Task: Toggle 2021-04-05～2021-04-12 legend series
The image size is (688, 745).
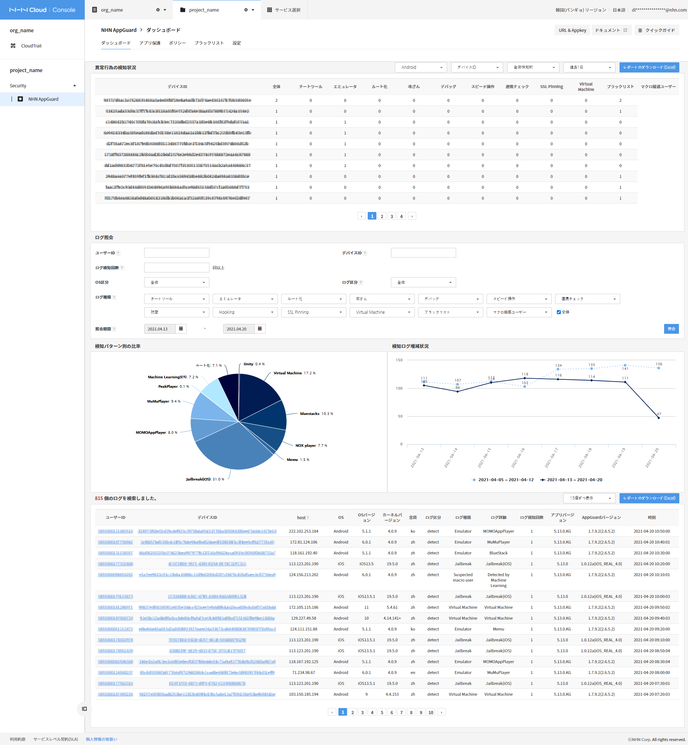Action: pyautogui.click(x=502, y=480)
